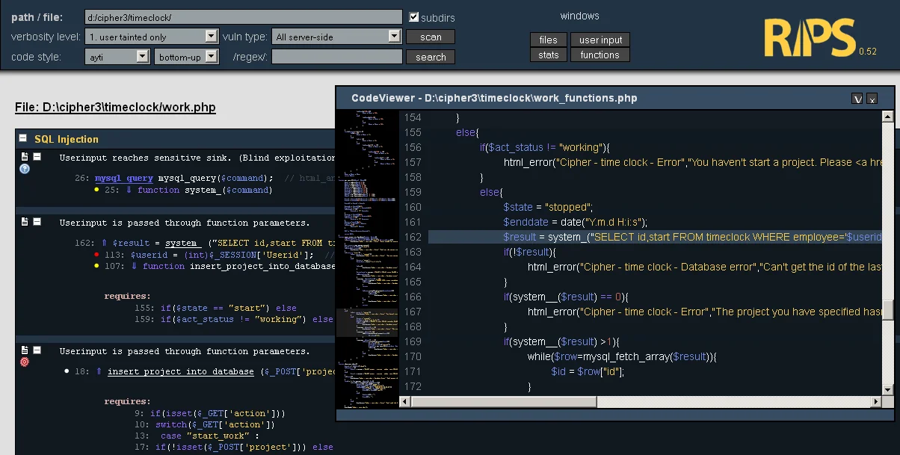Click the file icon beside second finding

tap(24, 222)
